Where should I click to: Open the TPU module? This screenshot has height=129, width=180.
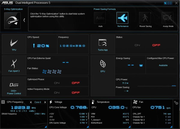coord(14,44)
